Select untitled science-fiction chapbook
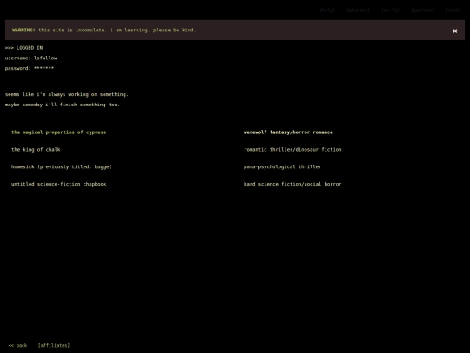The width and height of the screenshot is (470, 353). pos(59,184)
